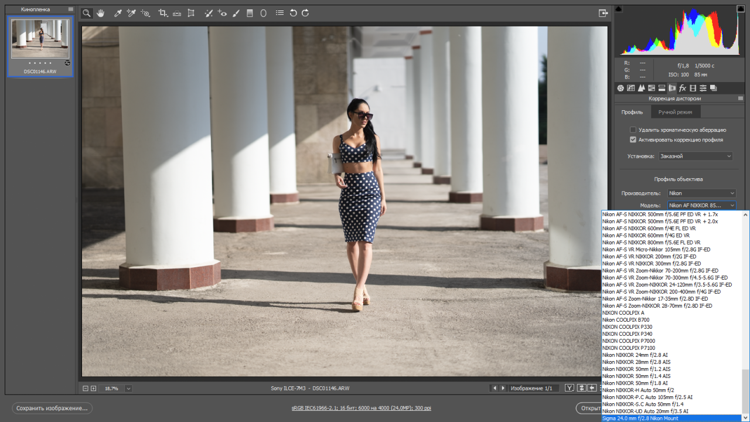Click the 'Открыть' button
This screenshot has width=750, height=422.
click(588, 408)
